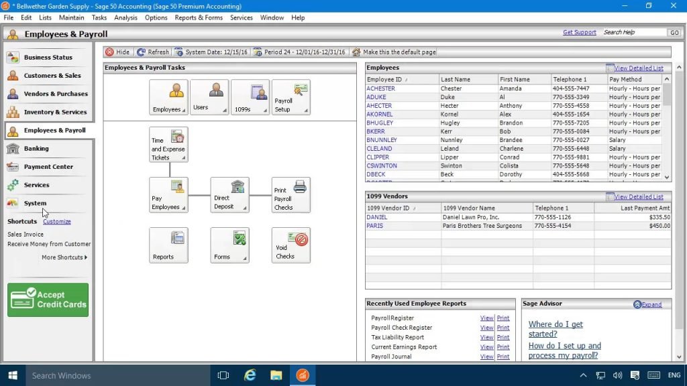Screen dimensions: 687x386
Task: Print the Payroll Journal report
Action: tap(503, 357)
